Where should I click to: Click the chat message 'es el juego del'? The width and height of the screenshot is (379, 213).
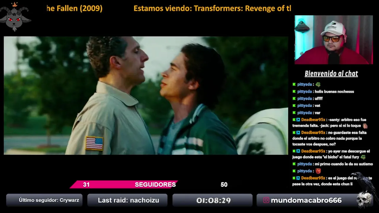pos(332,181)
